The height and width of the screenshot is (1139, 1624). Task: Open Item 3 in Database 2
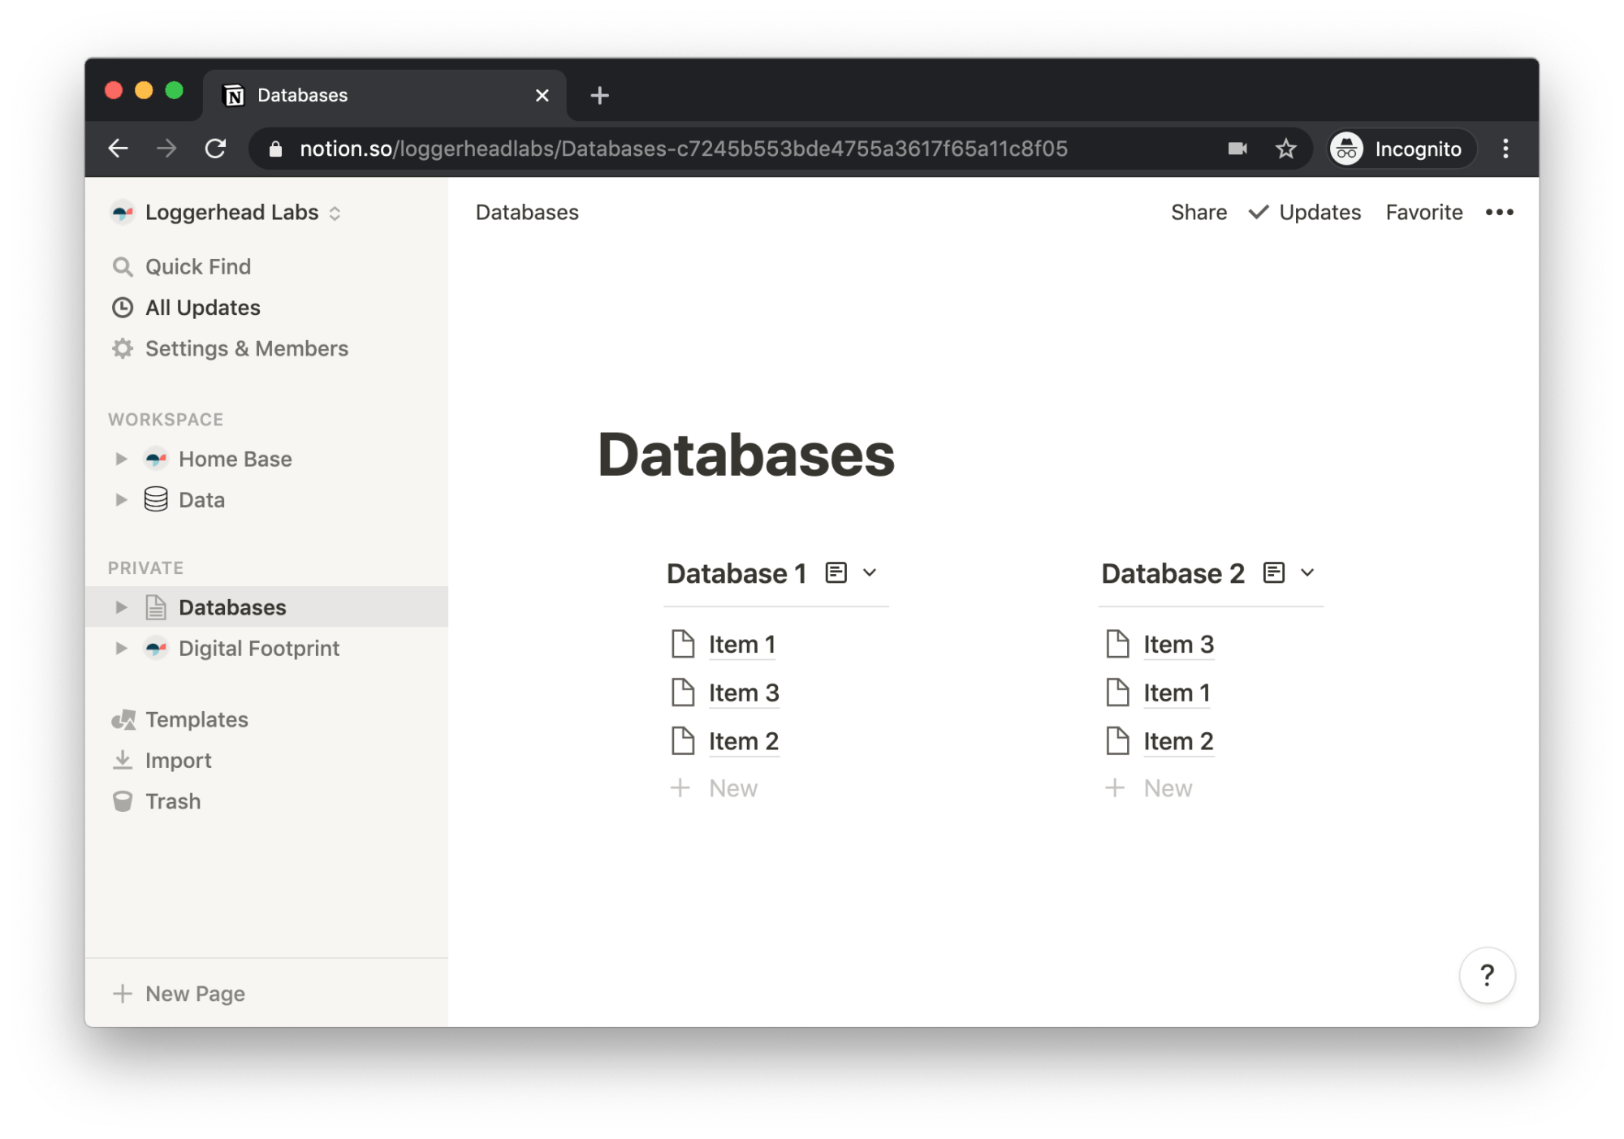[x=1178, y=645]
